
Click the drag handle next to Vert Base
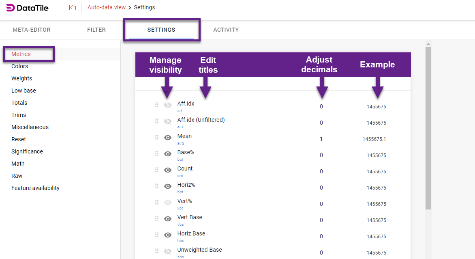(x=157, y=218)
